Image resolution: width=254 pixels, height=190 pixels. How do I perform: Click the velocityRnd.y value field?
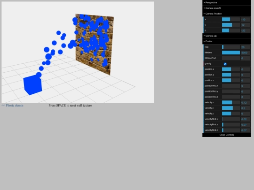point(246,125)
